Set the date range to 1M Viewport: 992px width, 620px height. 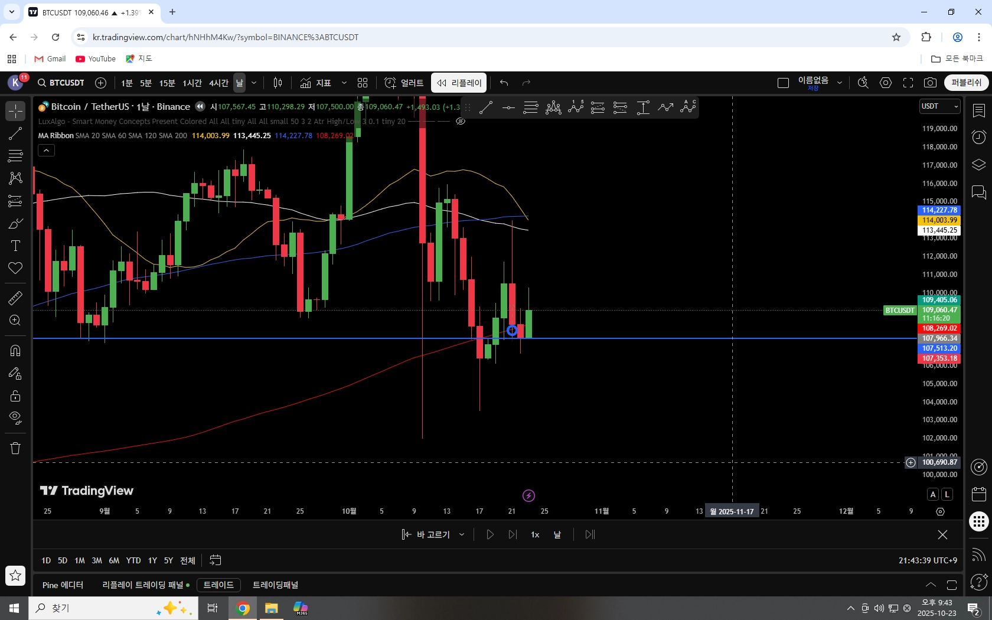[x=80, y=560]
